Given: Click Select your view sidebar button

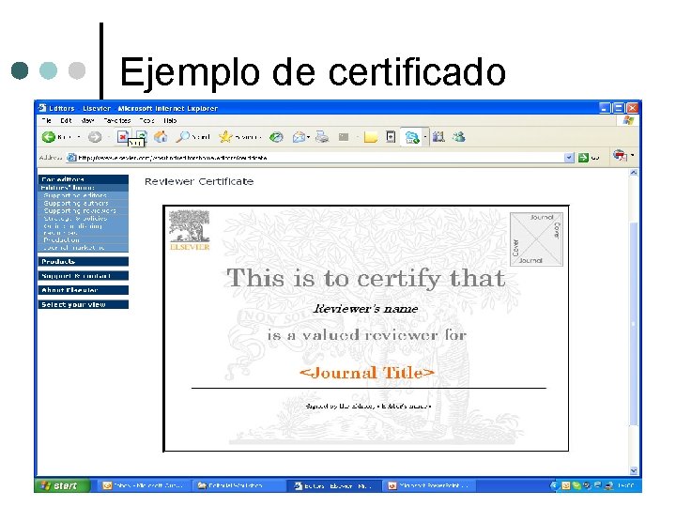Looking at the screenshot, I should click(84, 304).
